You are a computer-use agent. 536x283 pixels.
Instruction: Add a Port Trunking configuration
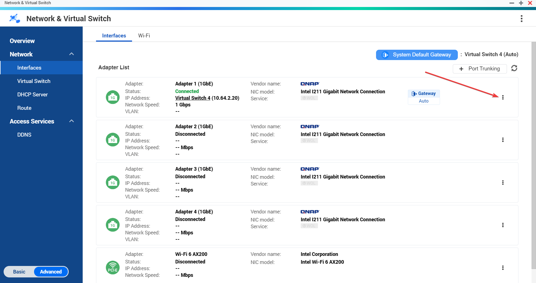pos(480,68)
